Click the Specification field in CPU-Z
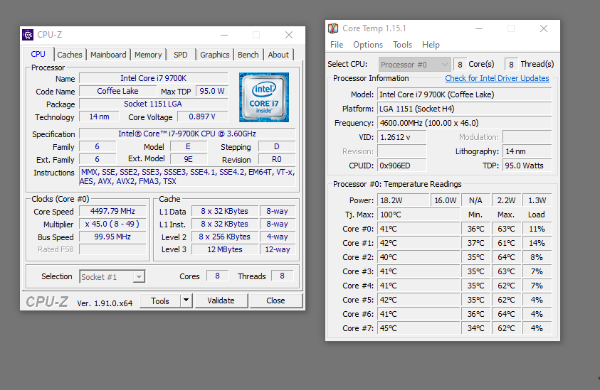This screenshot has height=390, width=600. click(x=187, y=134)
